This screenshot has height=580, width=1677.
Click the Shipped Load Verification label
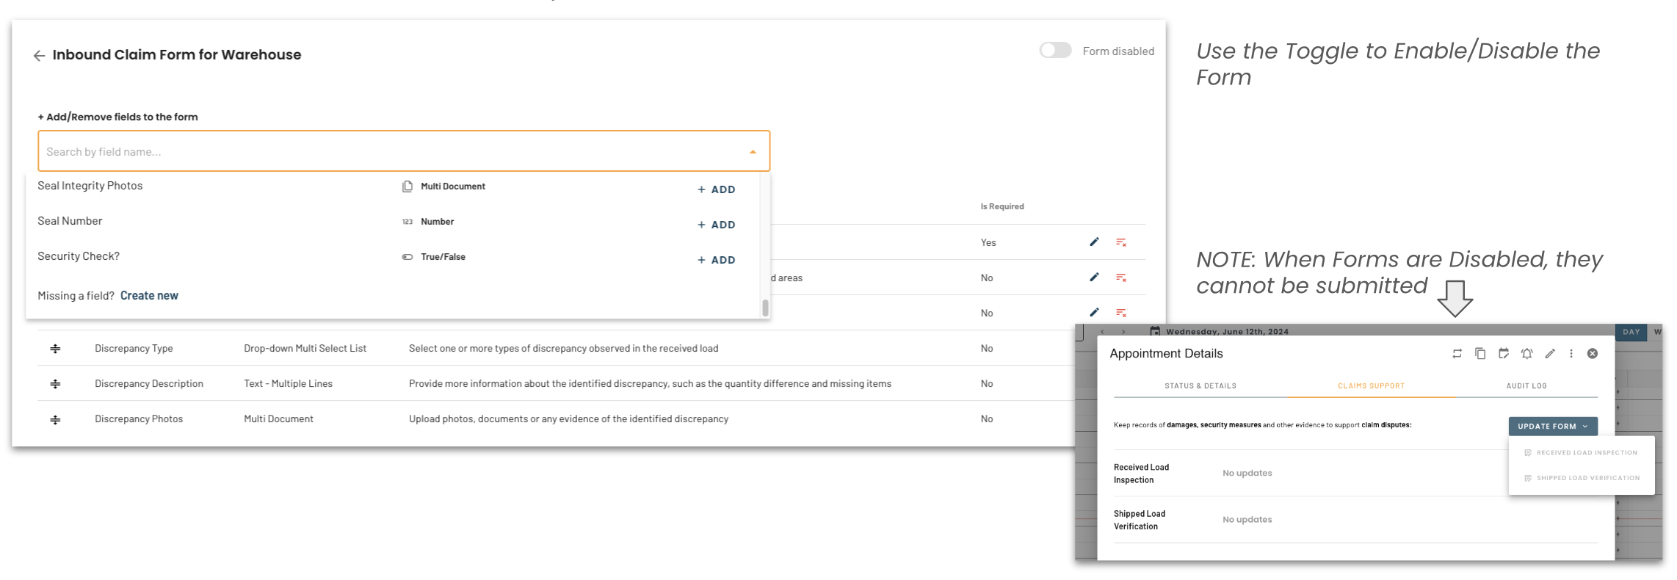1140,520
